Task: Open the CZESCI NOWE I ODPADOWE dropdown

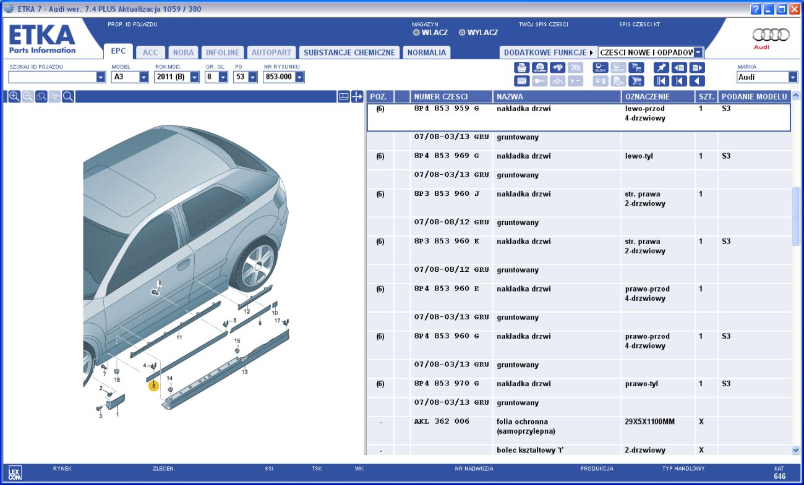Action: coord(698,53)
